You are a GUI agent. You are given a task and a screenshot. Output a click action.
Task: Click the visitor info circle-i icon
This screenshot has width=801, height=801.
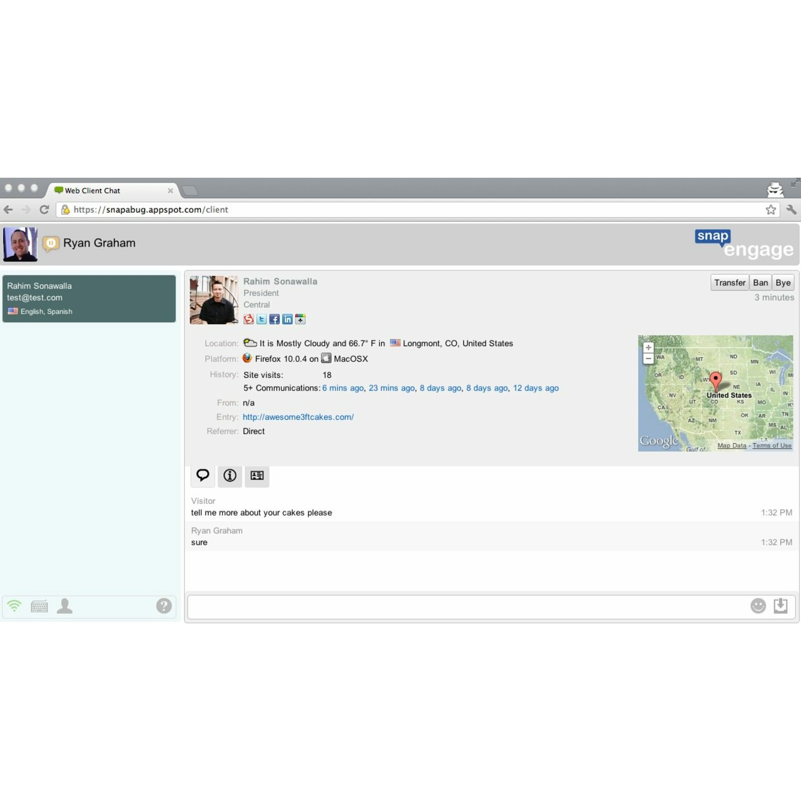click(x=229, y=476)
